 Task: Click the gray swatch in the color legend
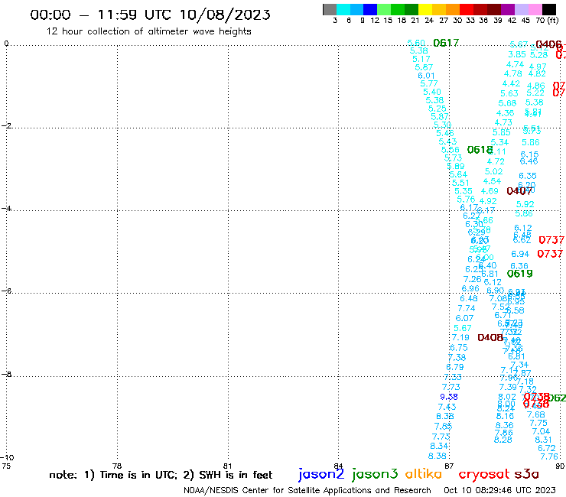point(330,9)
